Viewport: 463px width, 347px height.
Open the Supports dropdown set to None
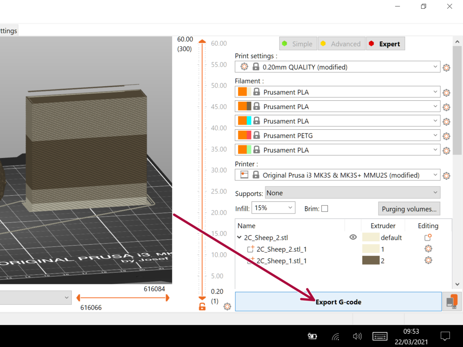click(353, 193)
